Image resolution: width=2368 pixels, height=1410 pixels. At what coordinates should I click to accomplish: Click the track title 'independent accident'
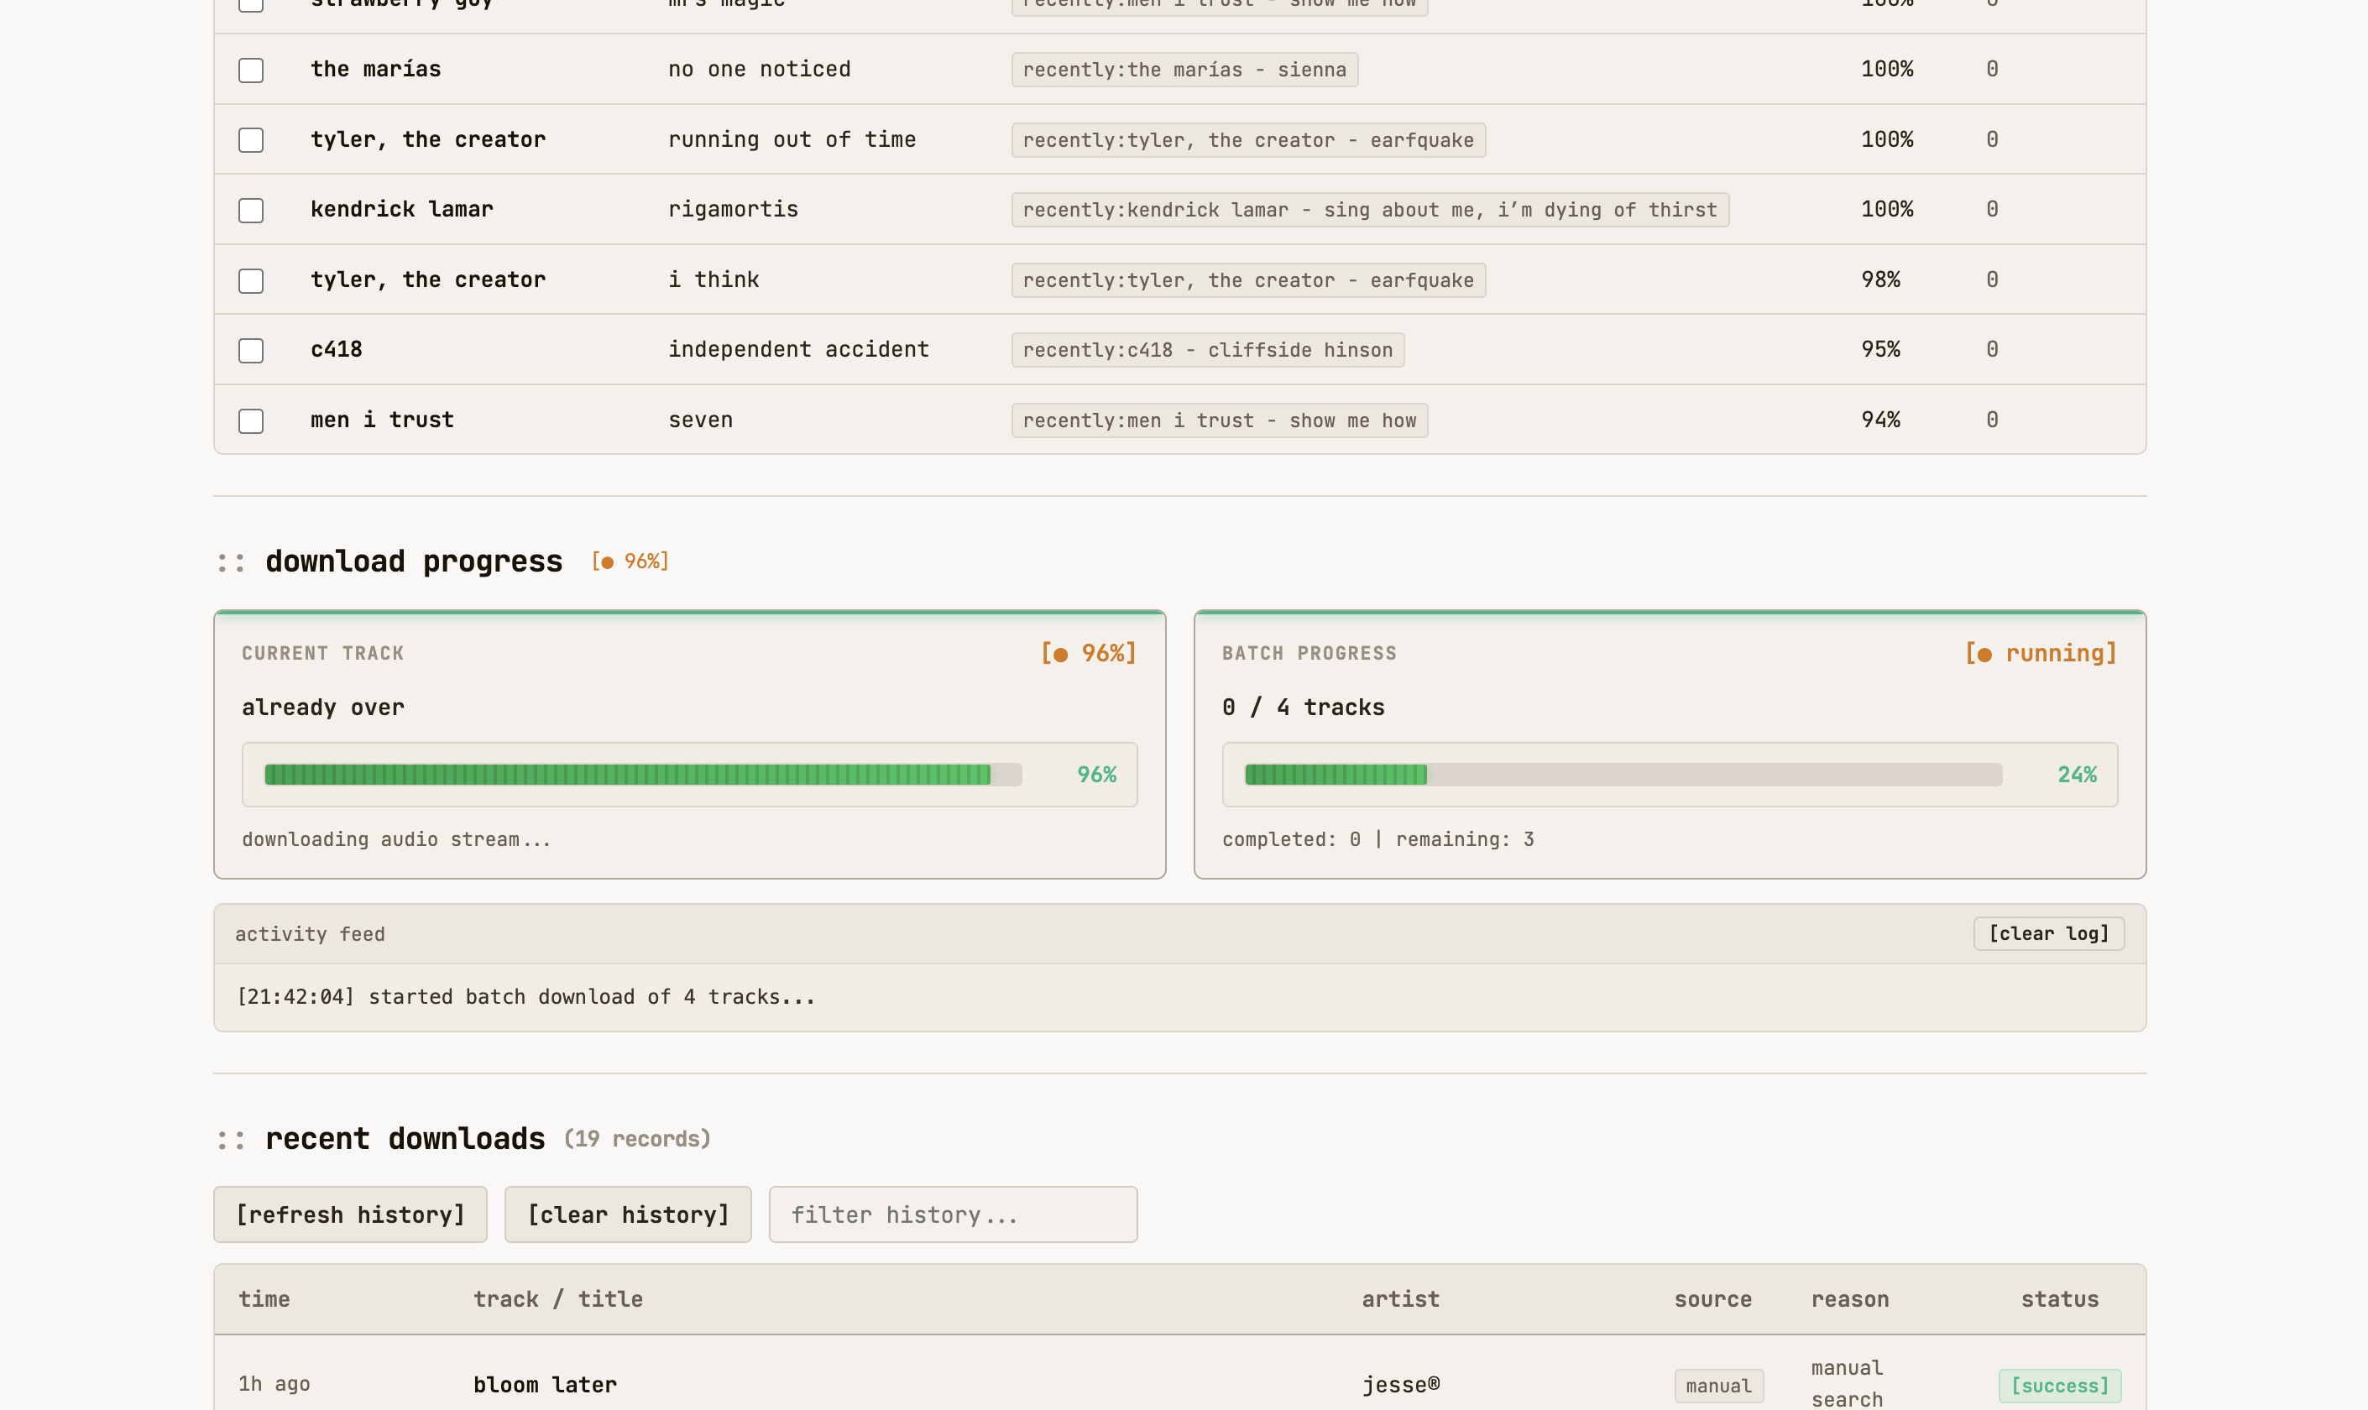coord(799,350)
